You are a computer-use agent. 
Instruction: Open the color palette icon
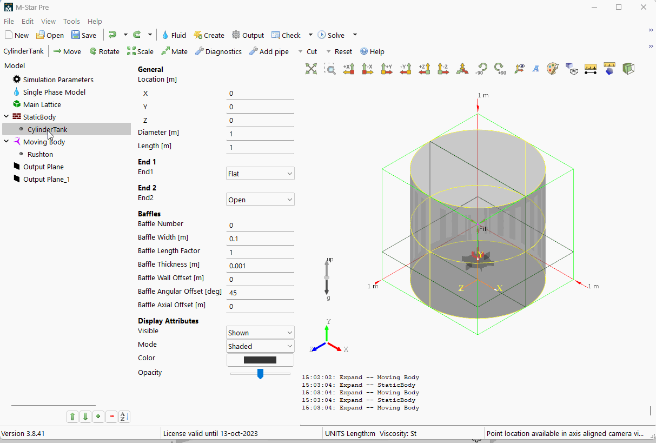pos(552,69)
